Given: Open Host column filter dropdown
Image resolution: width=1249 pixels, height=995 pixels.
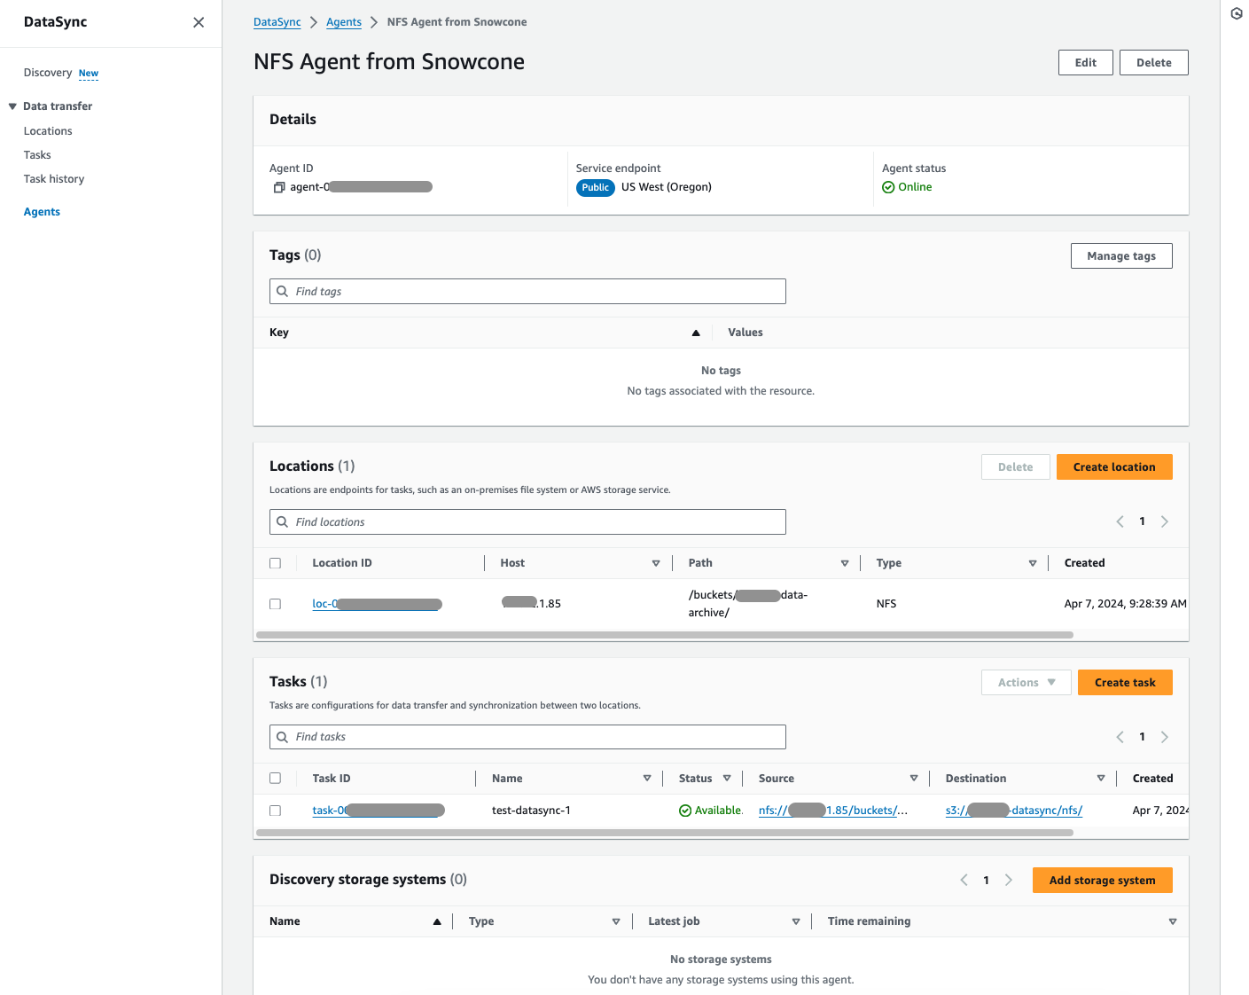Looking at the screenshot, I should coord(656,563).
